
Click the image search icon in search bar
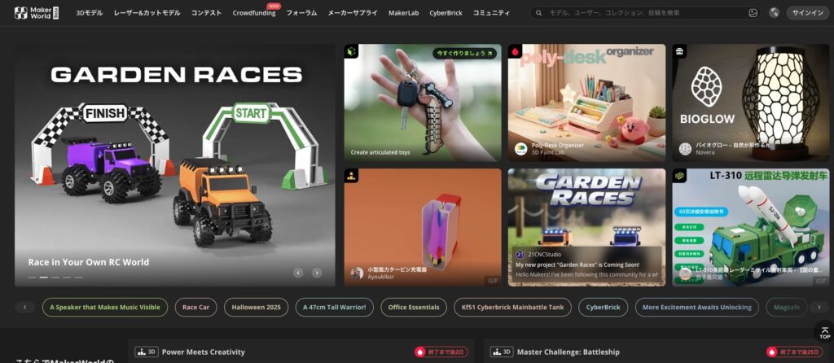point(753,13)
